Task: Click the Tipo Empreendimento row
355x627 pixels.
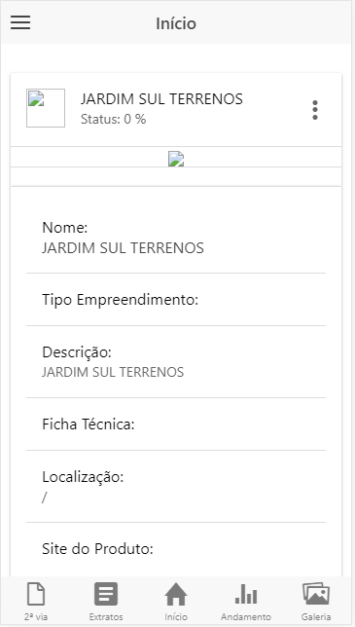Action: (176, 300)
